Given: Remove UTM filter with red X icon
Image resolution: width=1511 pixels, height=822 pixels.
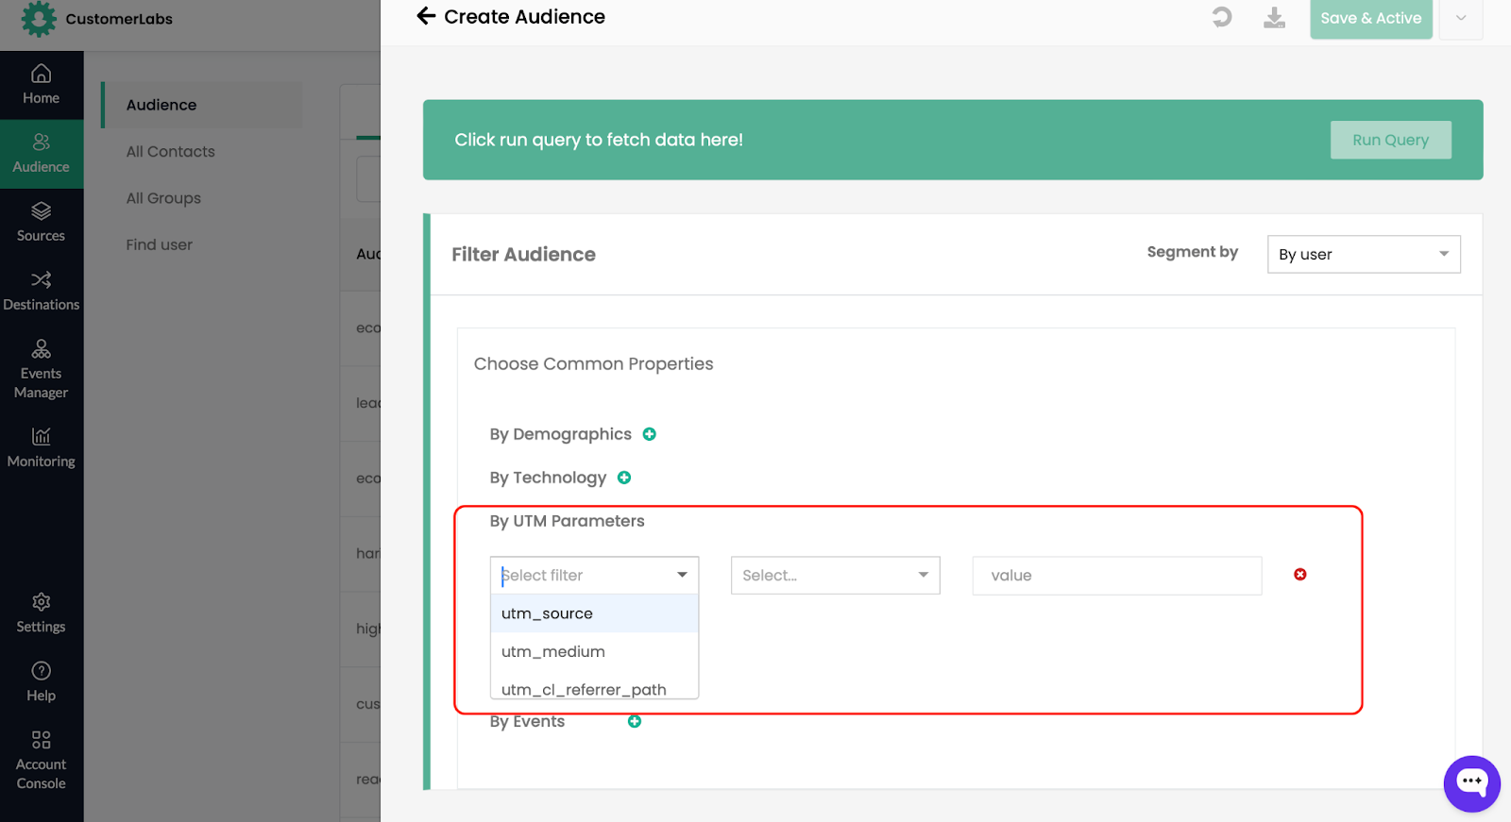Looking at the screenshot, I should [x=1299, y=575].
